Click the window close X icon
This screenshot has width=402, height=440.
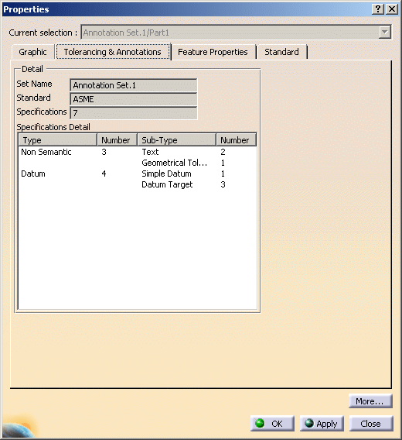click(392, 9)
